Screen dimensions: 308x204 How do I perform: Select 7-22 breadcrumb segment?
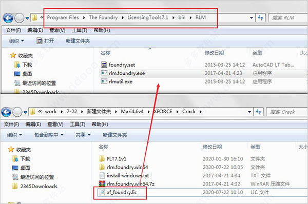[72, 112]
